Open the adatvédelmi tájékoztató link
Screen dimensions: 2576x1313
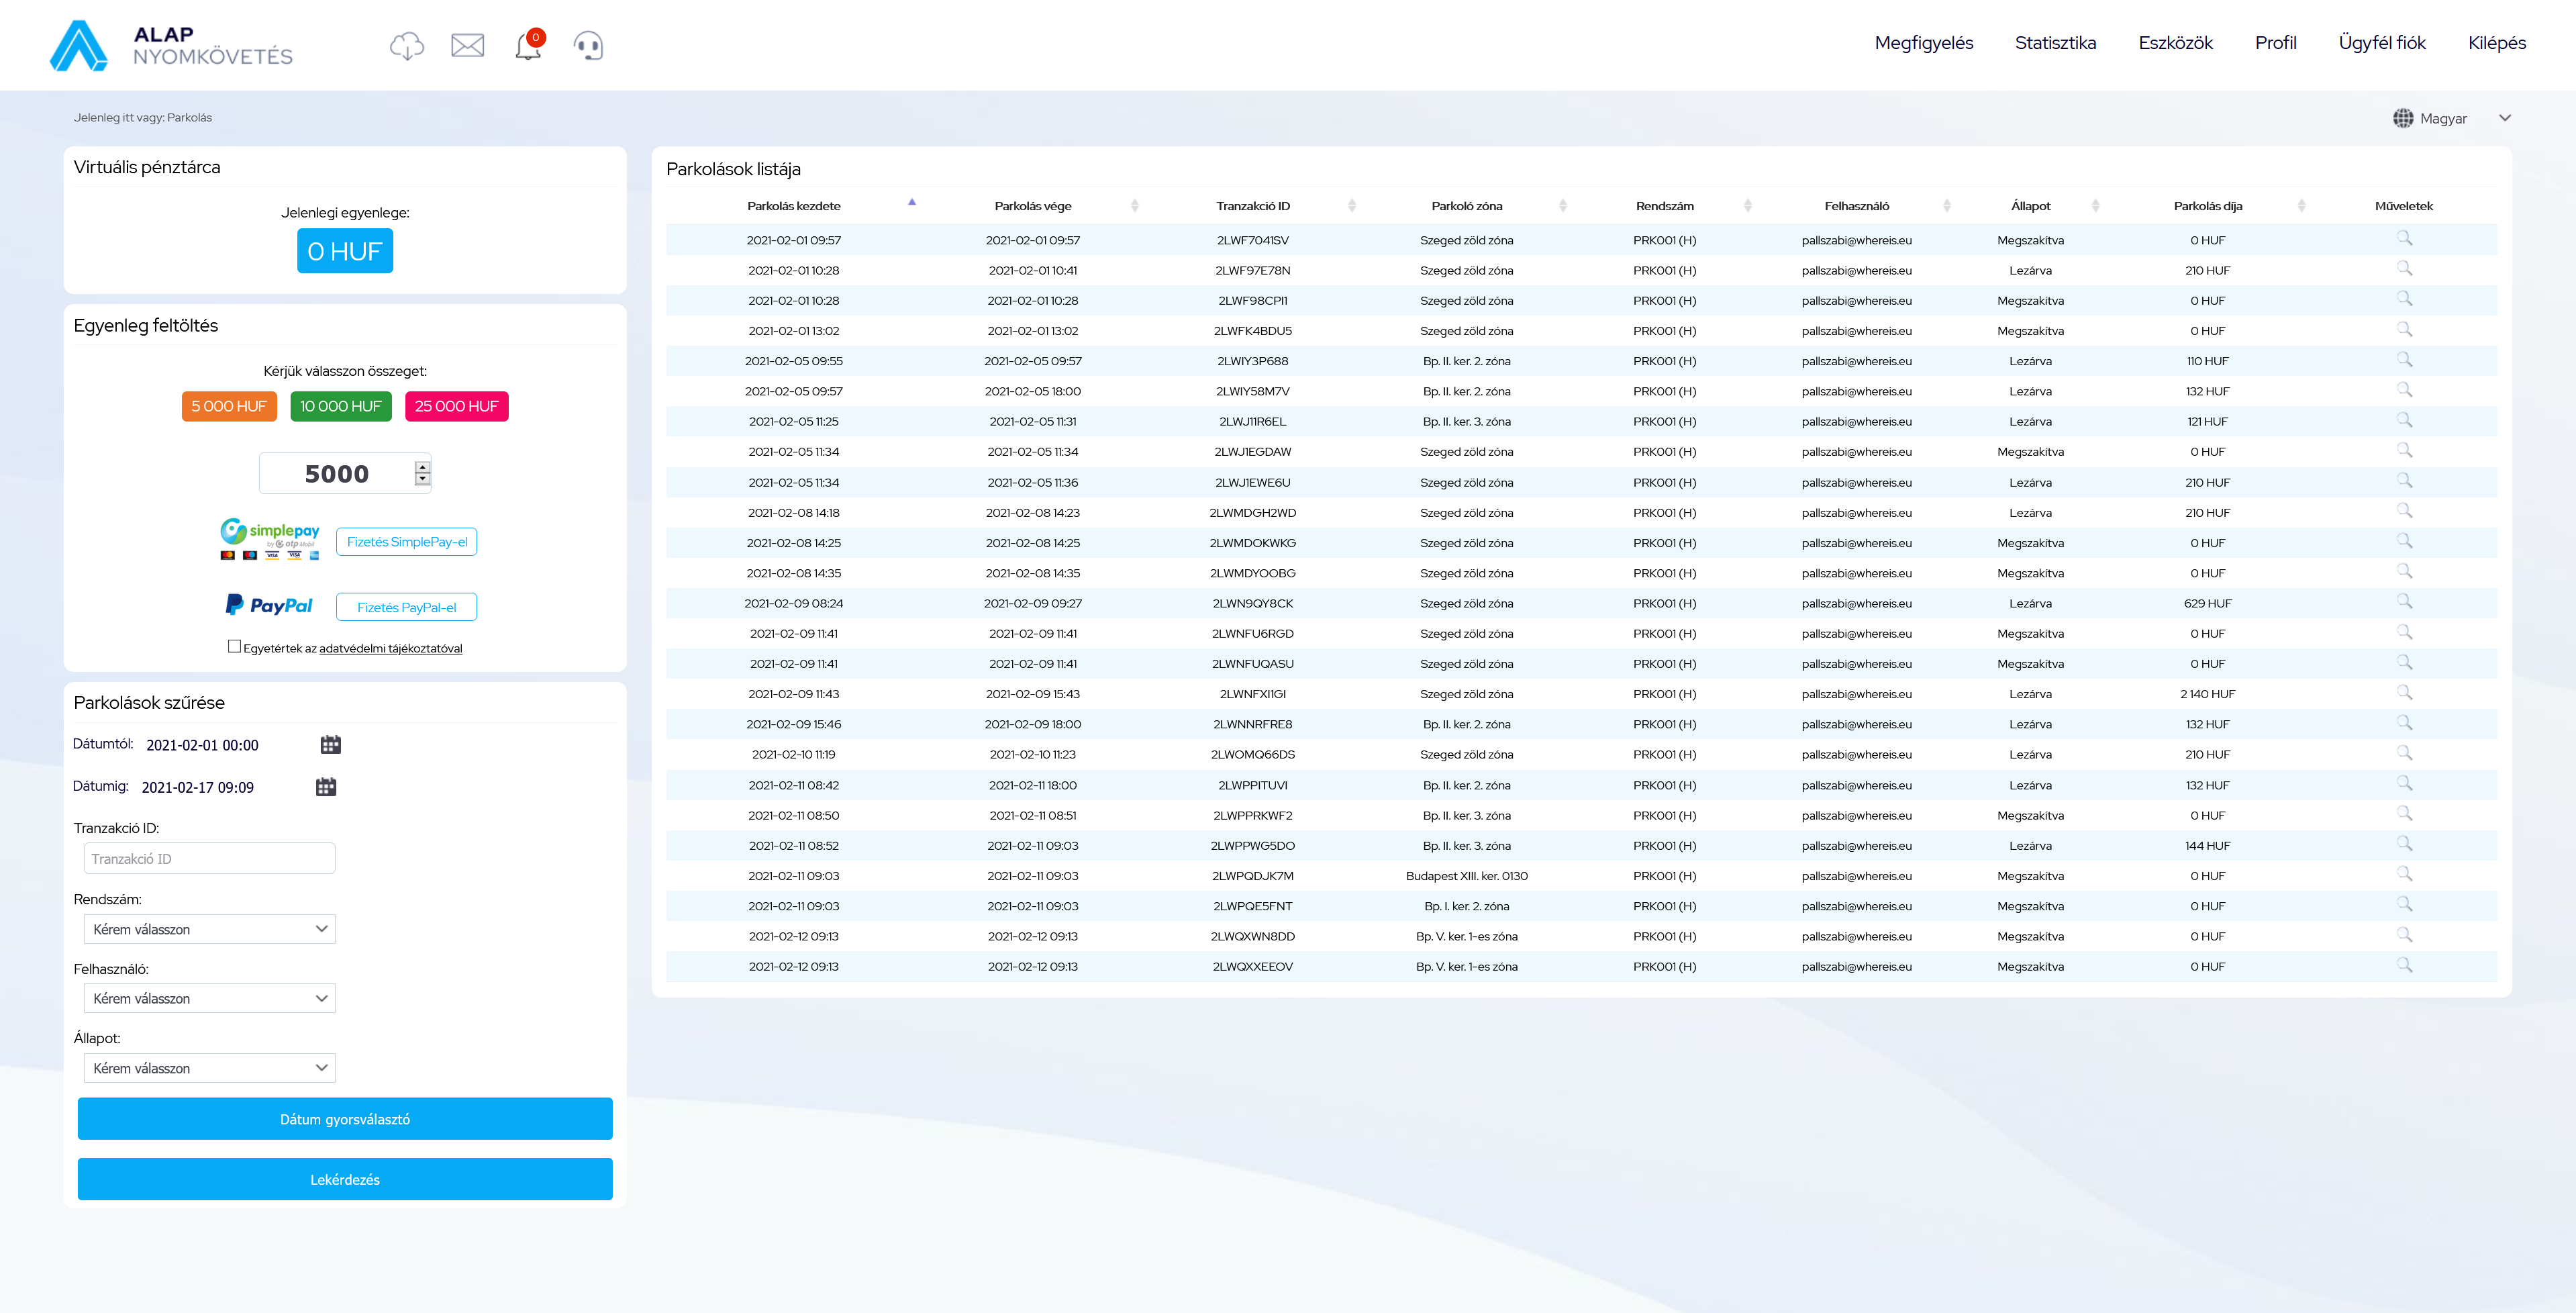pos(390,649)
